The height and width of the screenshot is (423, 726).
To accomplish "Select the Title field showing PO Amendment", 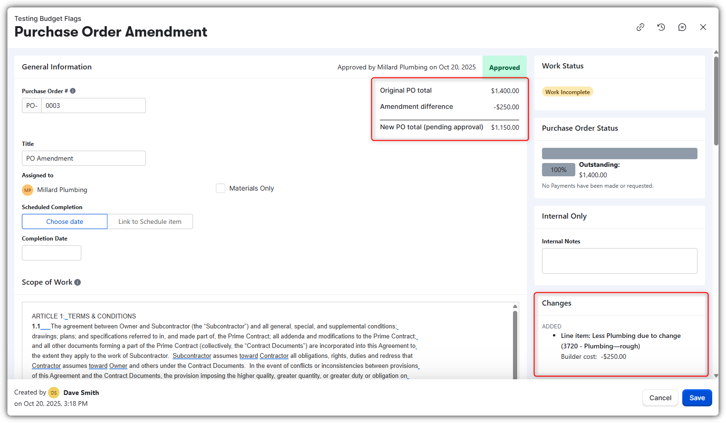I will [84, 158].
